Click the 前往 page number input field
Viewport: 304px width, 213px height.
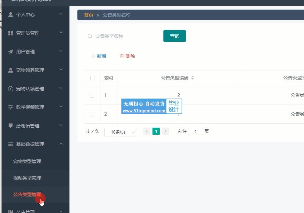point(195,131)
